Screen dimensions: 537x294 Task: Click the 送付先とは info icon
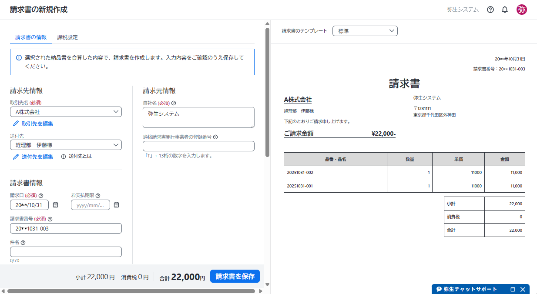click(x=64, y=157)
